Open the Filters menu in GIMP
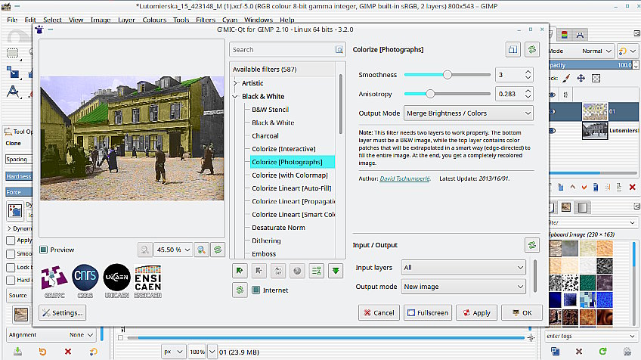Image resolution: width=641 pixels, height=360 pixels. tap(205, 19)
